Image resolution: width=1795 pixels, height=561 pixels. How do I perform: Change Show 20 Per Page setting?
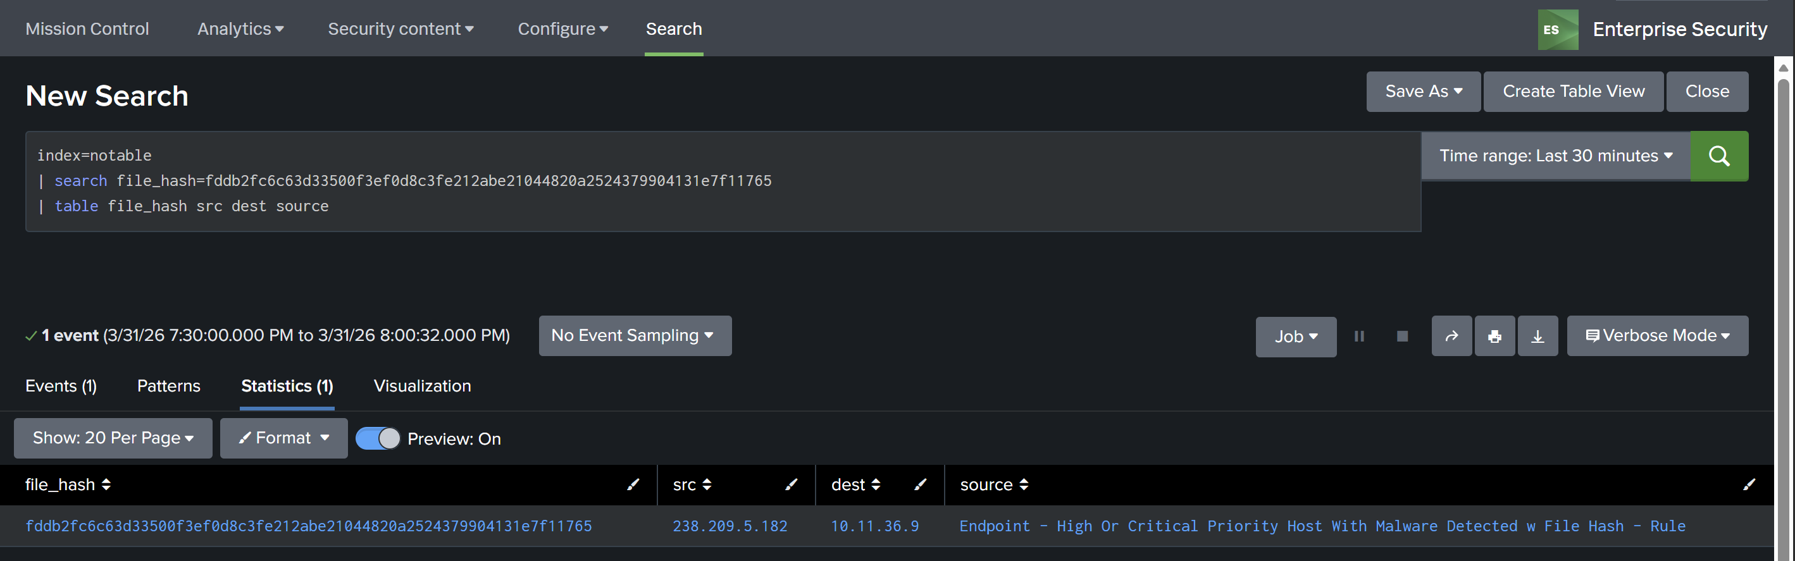pos(113,438)
